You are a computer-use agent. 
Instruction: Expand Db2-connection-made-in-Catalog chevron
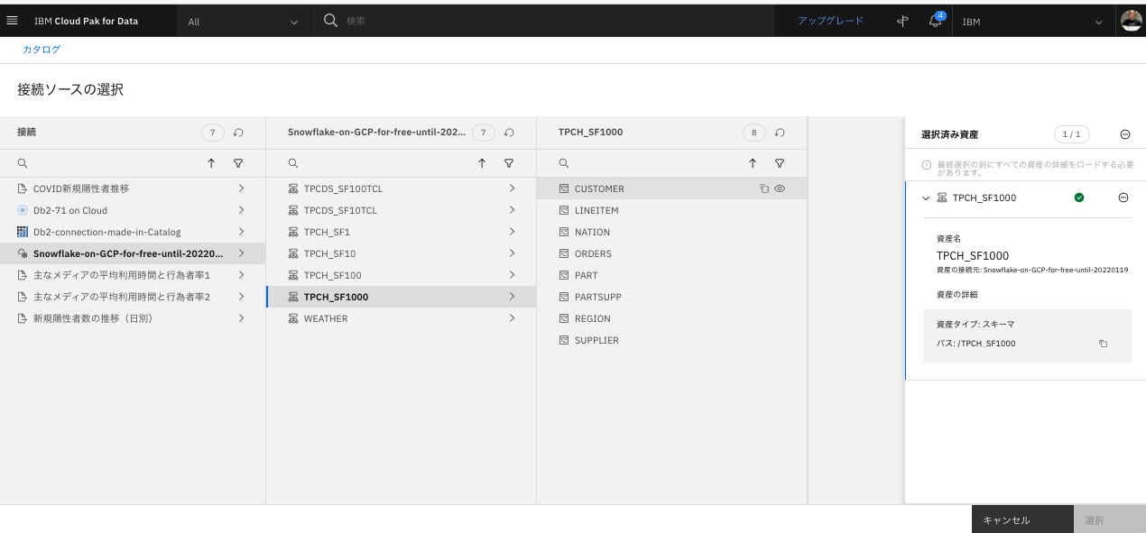[x=241, y=232]
